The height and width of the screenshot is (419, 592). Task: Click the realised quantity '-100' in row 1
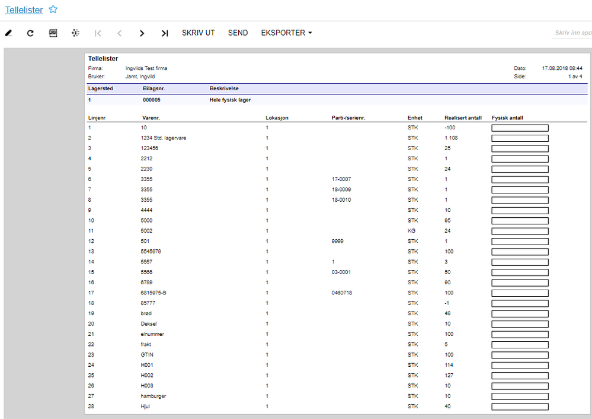(450, 128)
